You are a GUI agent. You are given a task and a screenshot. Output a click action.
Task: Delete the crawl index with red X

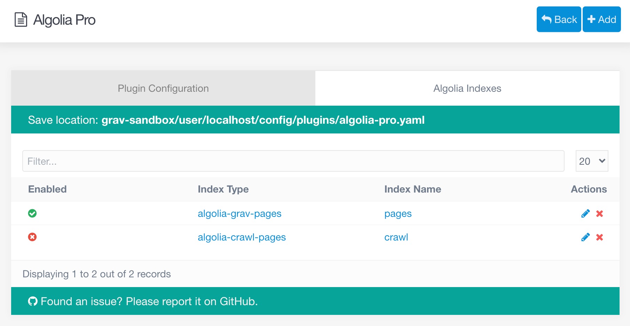click(599, 237)
